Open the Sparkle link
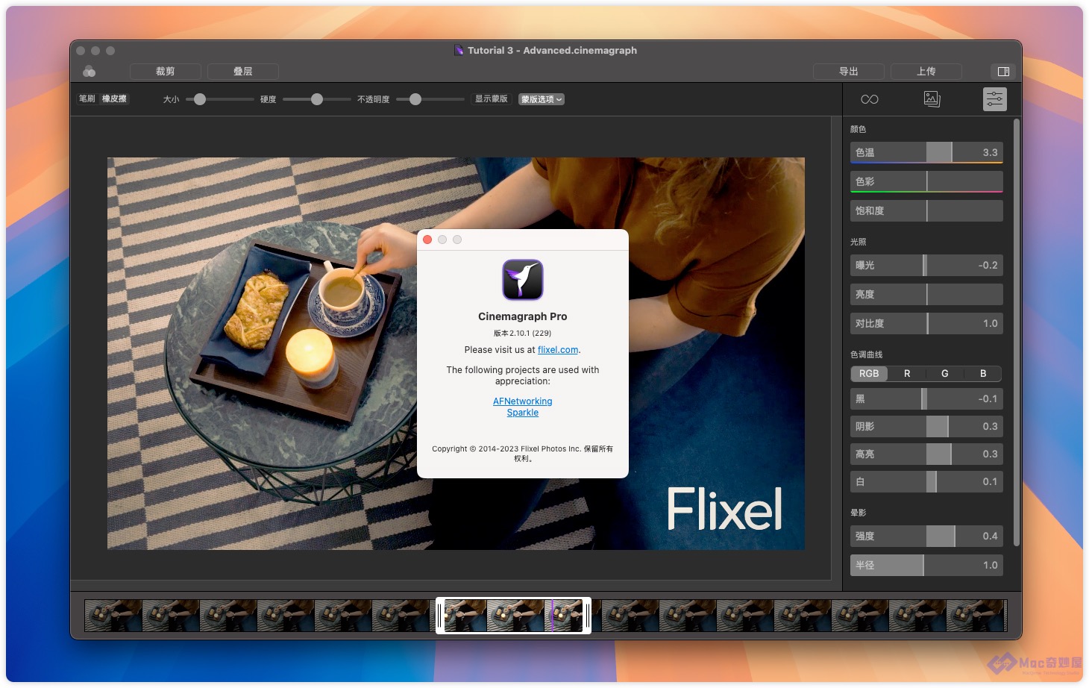 point(523,413)
